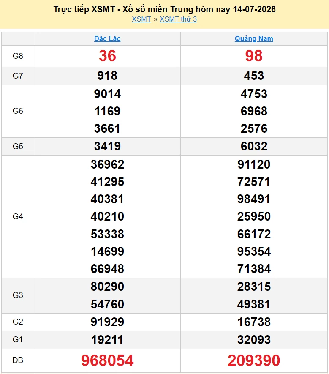The image size is (329, 374).
Task: Click the G2 row label
Action: click(18, 322)
